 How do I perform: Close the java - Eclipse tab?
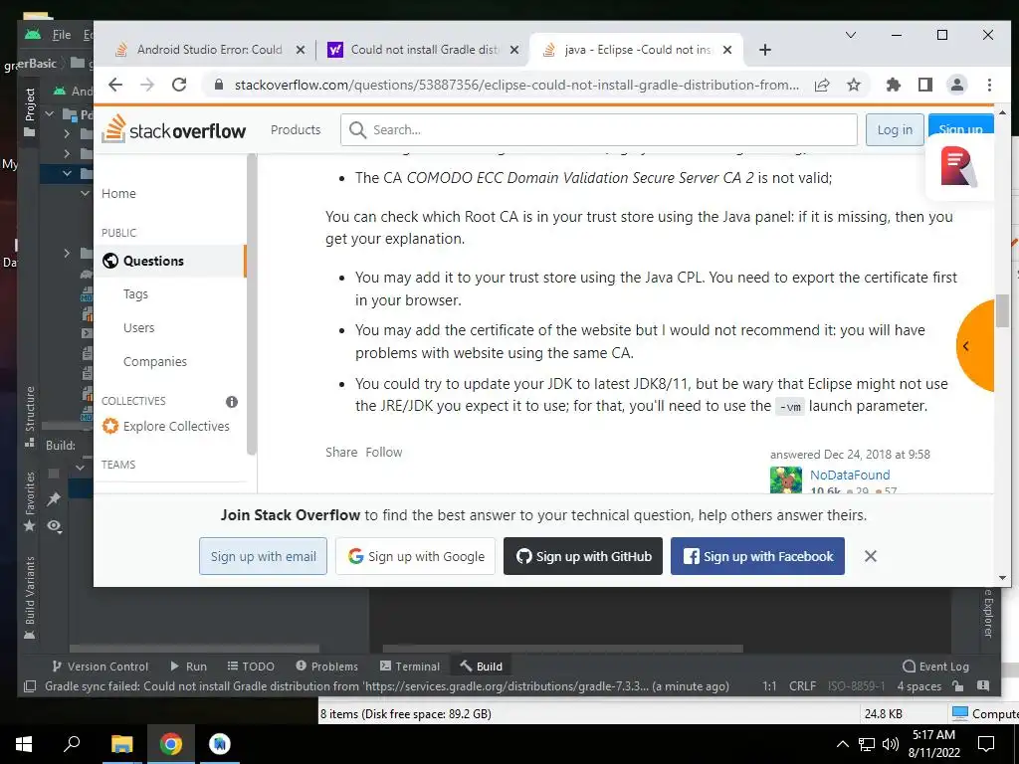[727, 50]
